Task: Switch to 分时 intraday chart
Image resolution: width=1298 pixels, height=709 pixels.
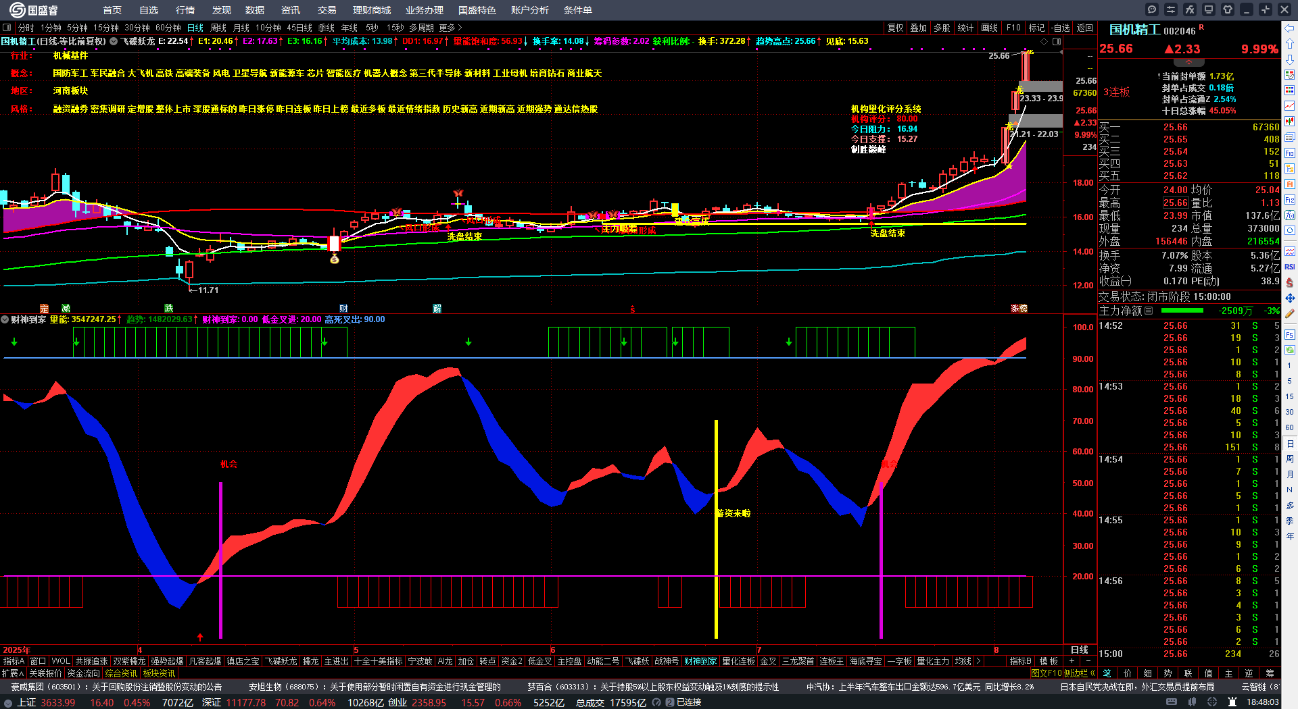Action: [26, 28]
